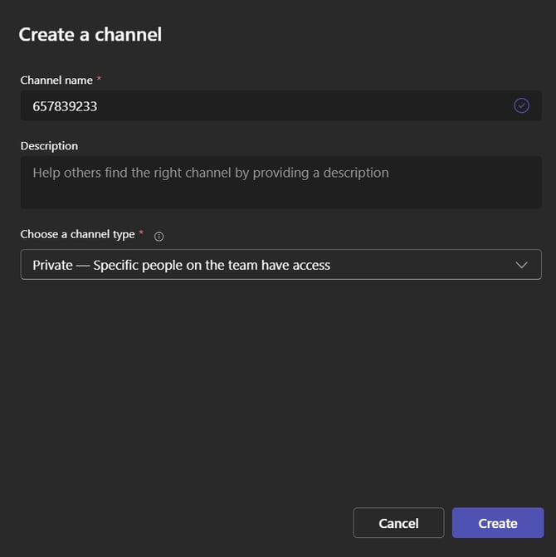556x557 pixels.
Task: Click the 'Channel name' field label
Action: (56, 80)
